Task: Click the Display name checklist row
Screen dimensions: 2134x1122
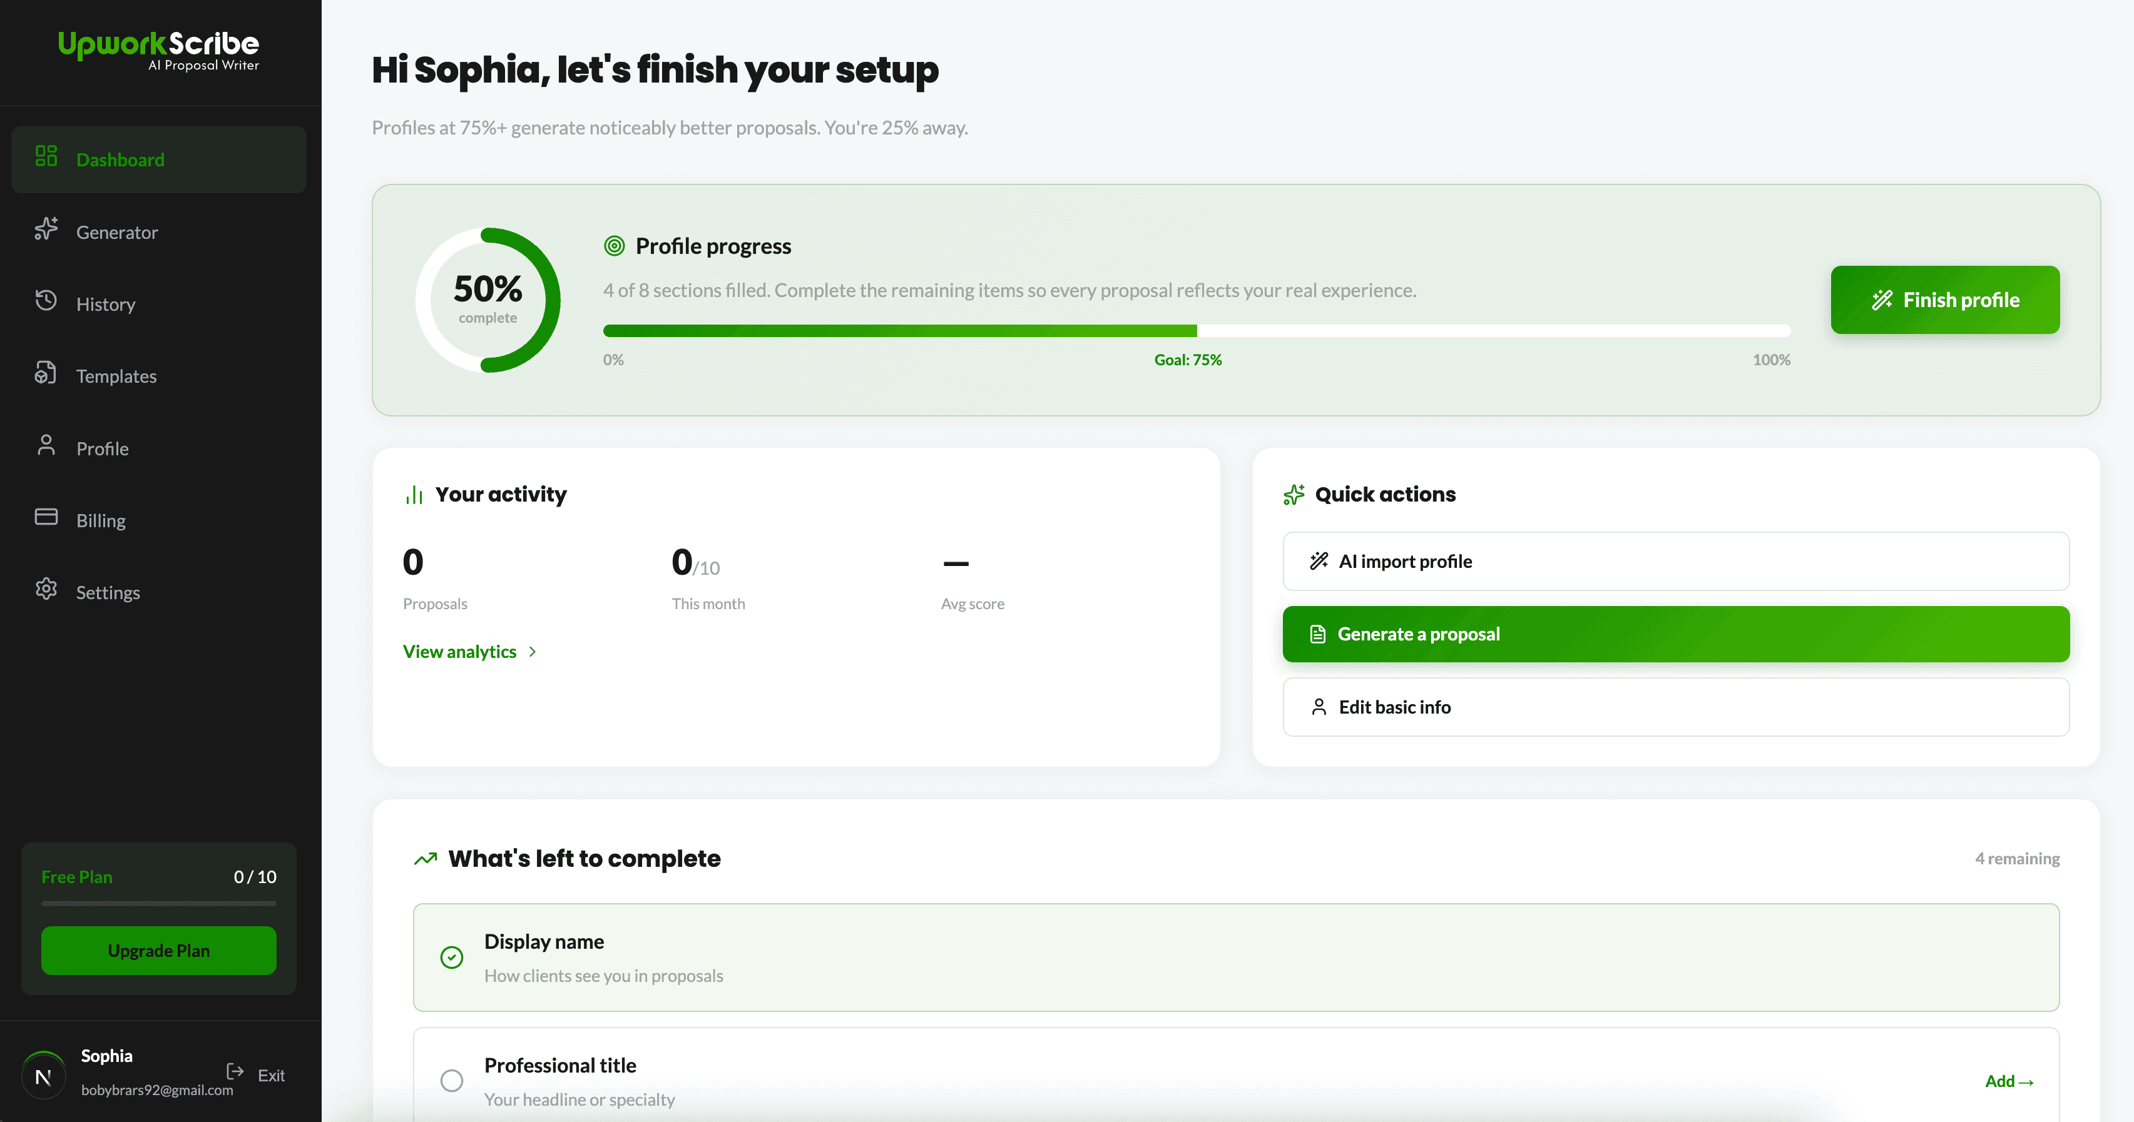Action: click(x=1236, y=958)
